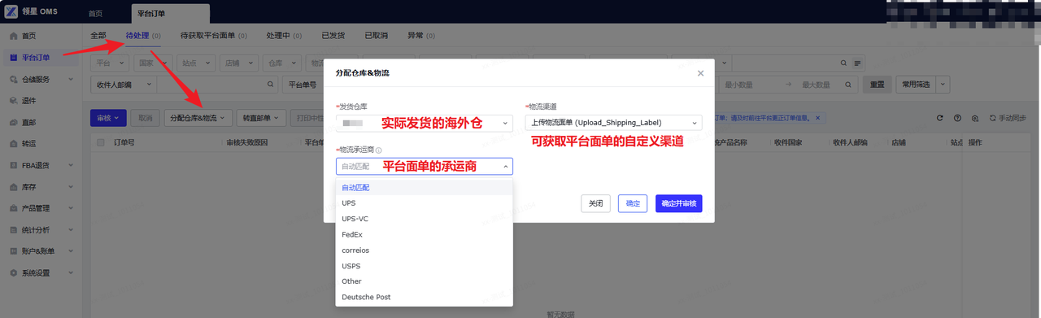1041x318 pixels.
Task: Open the 审核 button dropdown
Action: [x=108, y=118]
